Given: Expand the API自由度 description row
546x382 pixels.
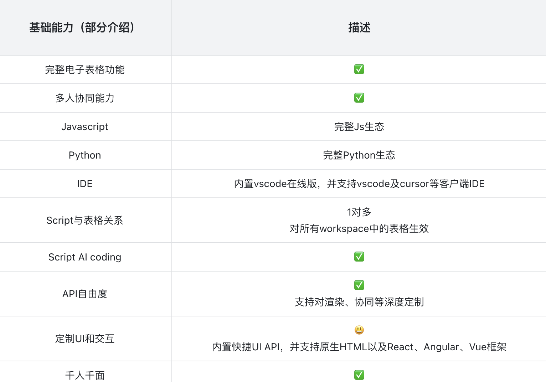Looking at the screenshot, I should pos(85,294).
